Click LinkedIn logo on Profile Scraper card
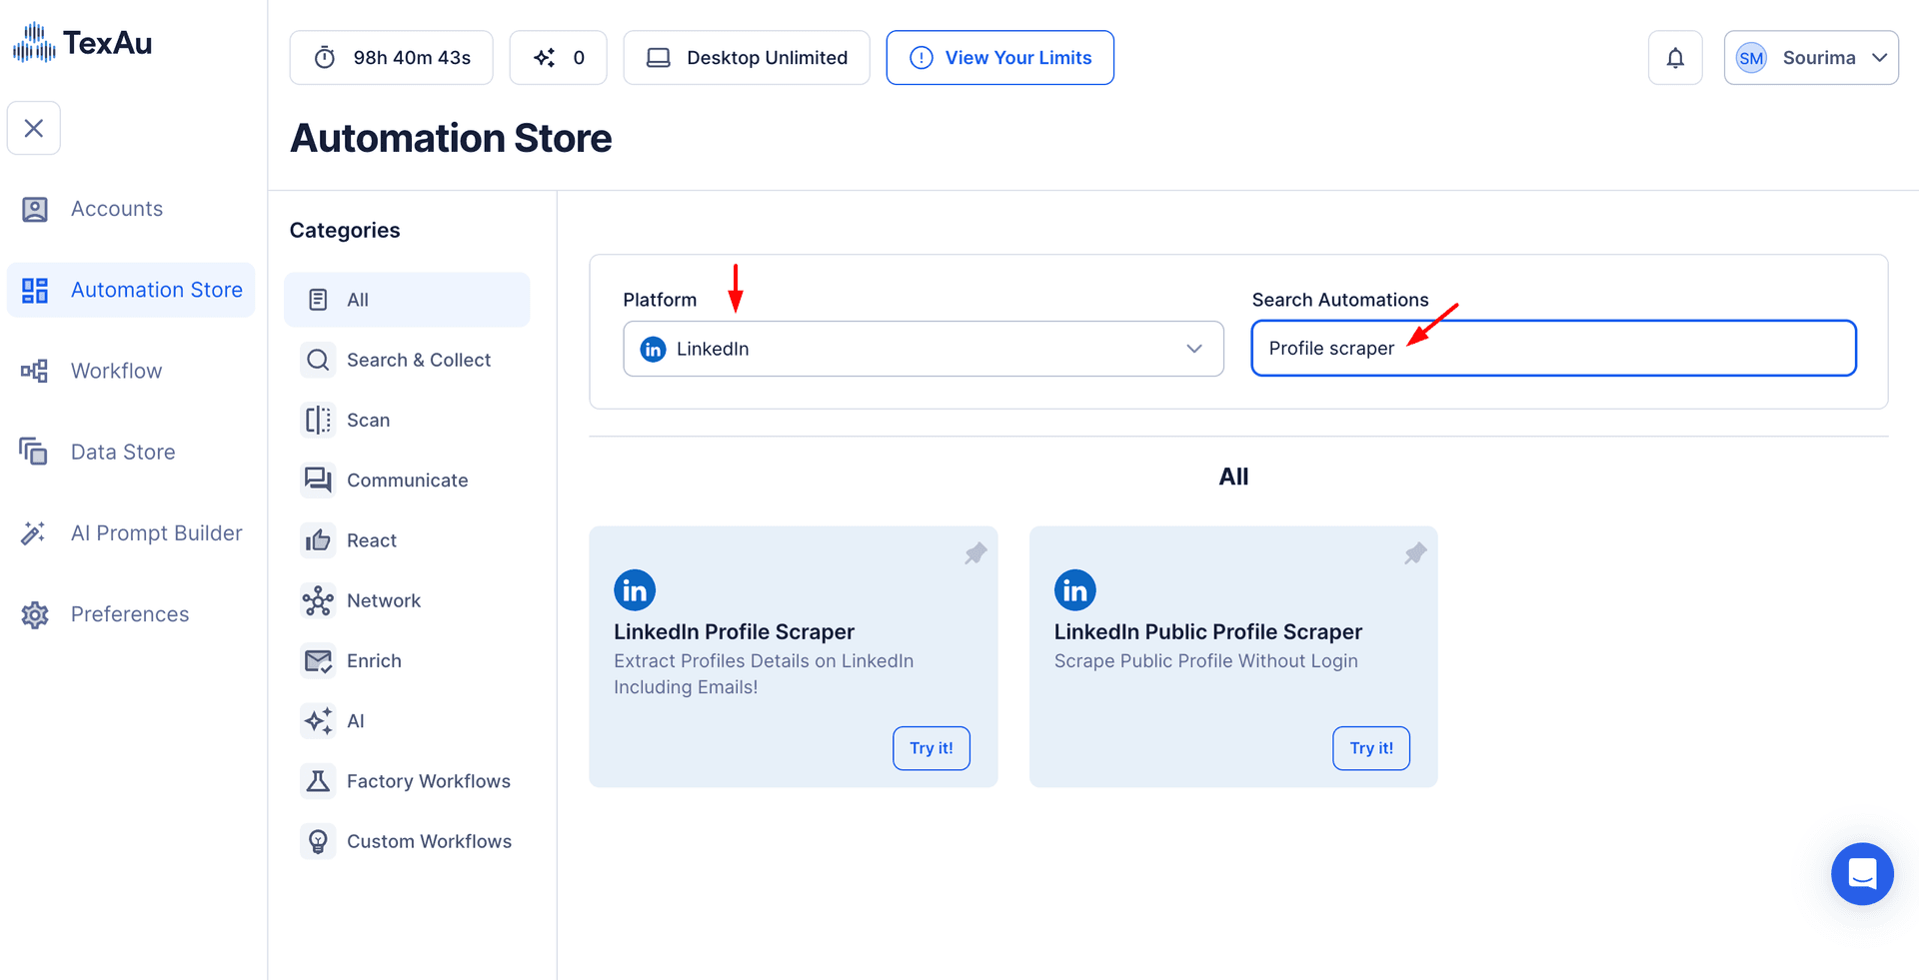The width and height of the screenshot is (1919, 980). 635,590
